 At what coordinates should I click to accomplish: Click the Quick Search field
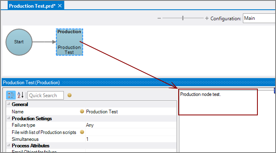(x=46, y=96)
